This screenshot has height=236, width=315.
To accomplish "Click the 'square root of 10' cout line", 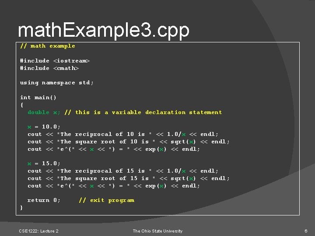I will click(128, 142).
